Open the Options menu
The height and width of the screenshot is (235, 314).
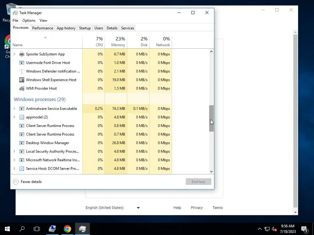click(29, 21)
